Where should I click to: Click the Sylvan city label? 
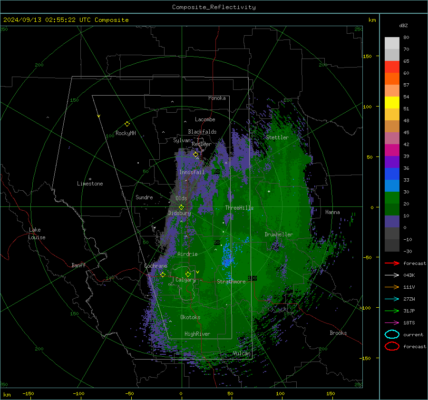click(182, 140)
